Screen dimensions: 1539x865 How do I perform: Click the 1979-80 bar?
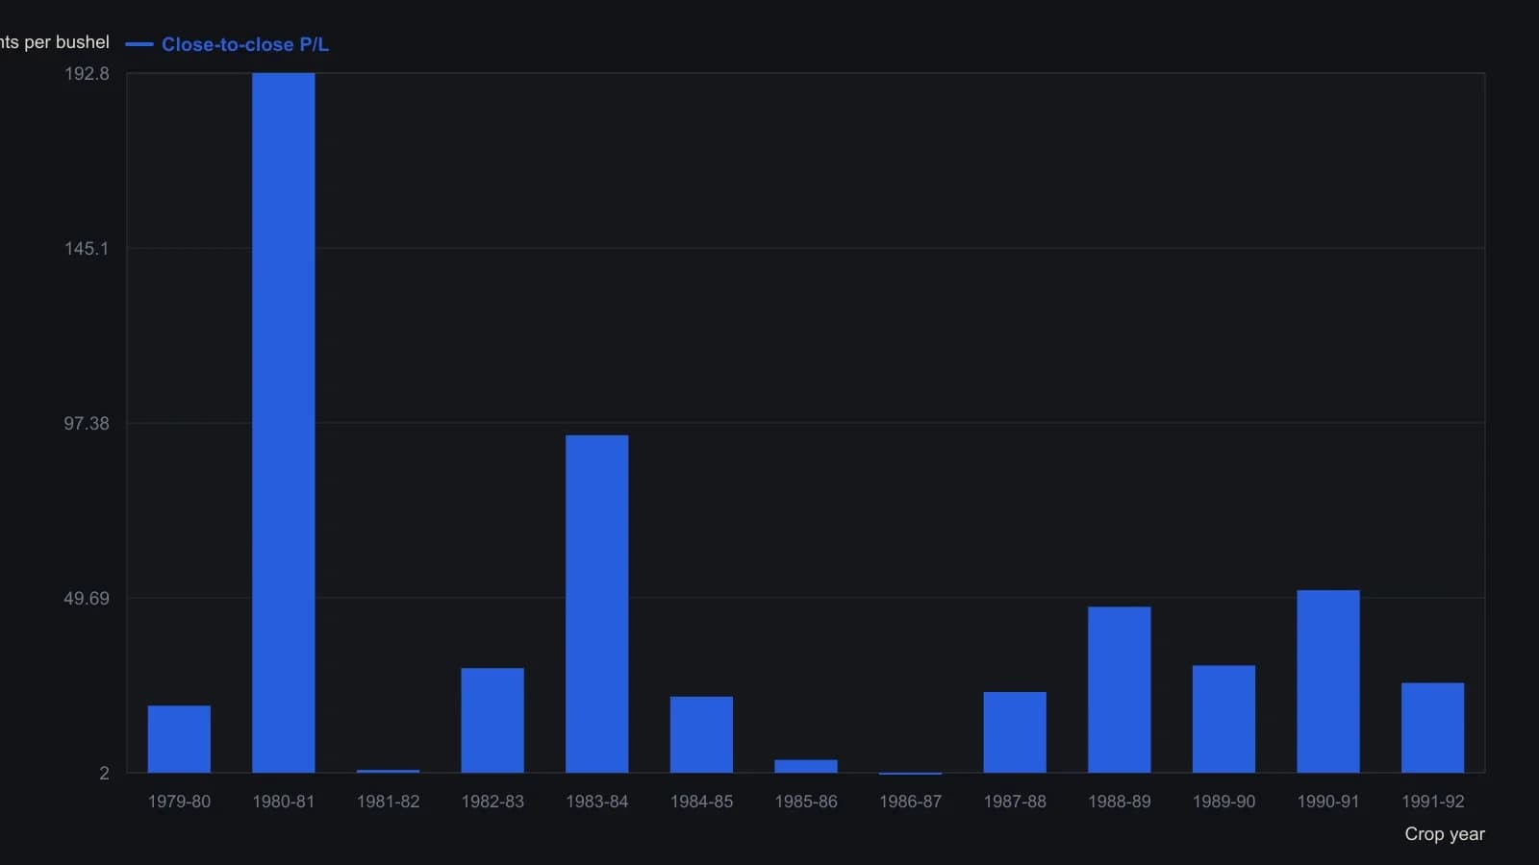(x=179, y=739)
